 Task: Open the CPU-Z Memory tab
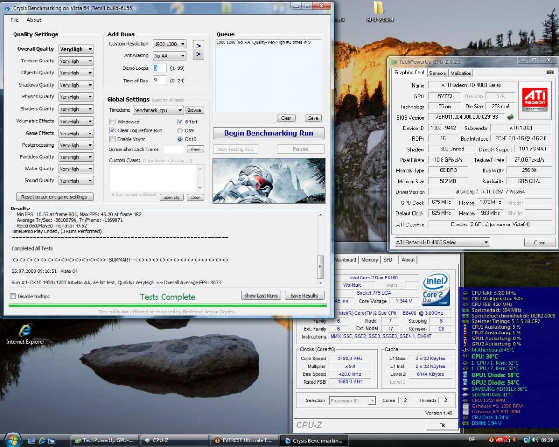pos(369,260)
